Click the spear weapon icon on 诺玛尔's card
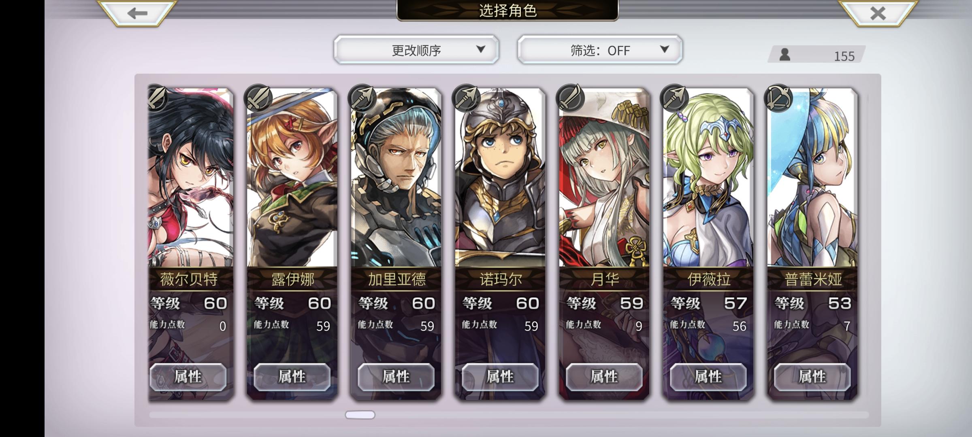 coord(466,98)
